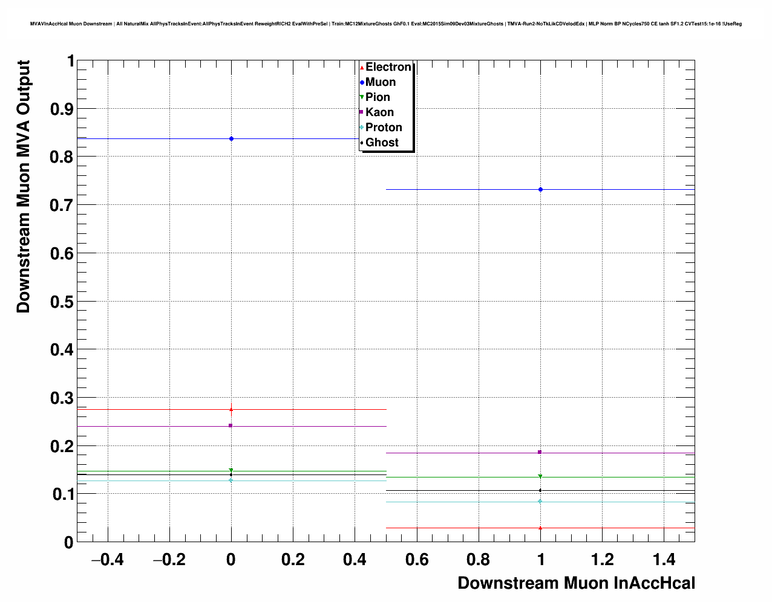Viewport: 772px width, 602px height.
Task: Click the 'Ghost' label in the legend
Action: 382,143
